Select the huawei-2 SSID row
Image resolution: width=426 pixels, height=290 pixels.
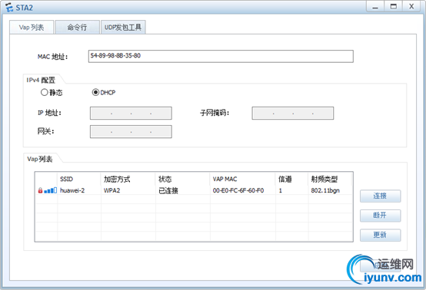pos(194,190)
